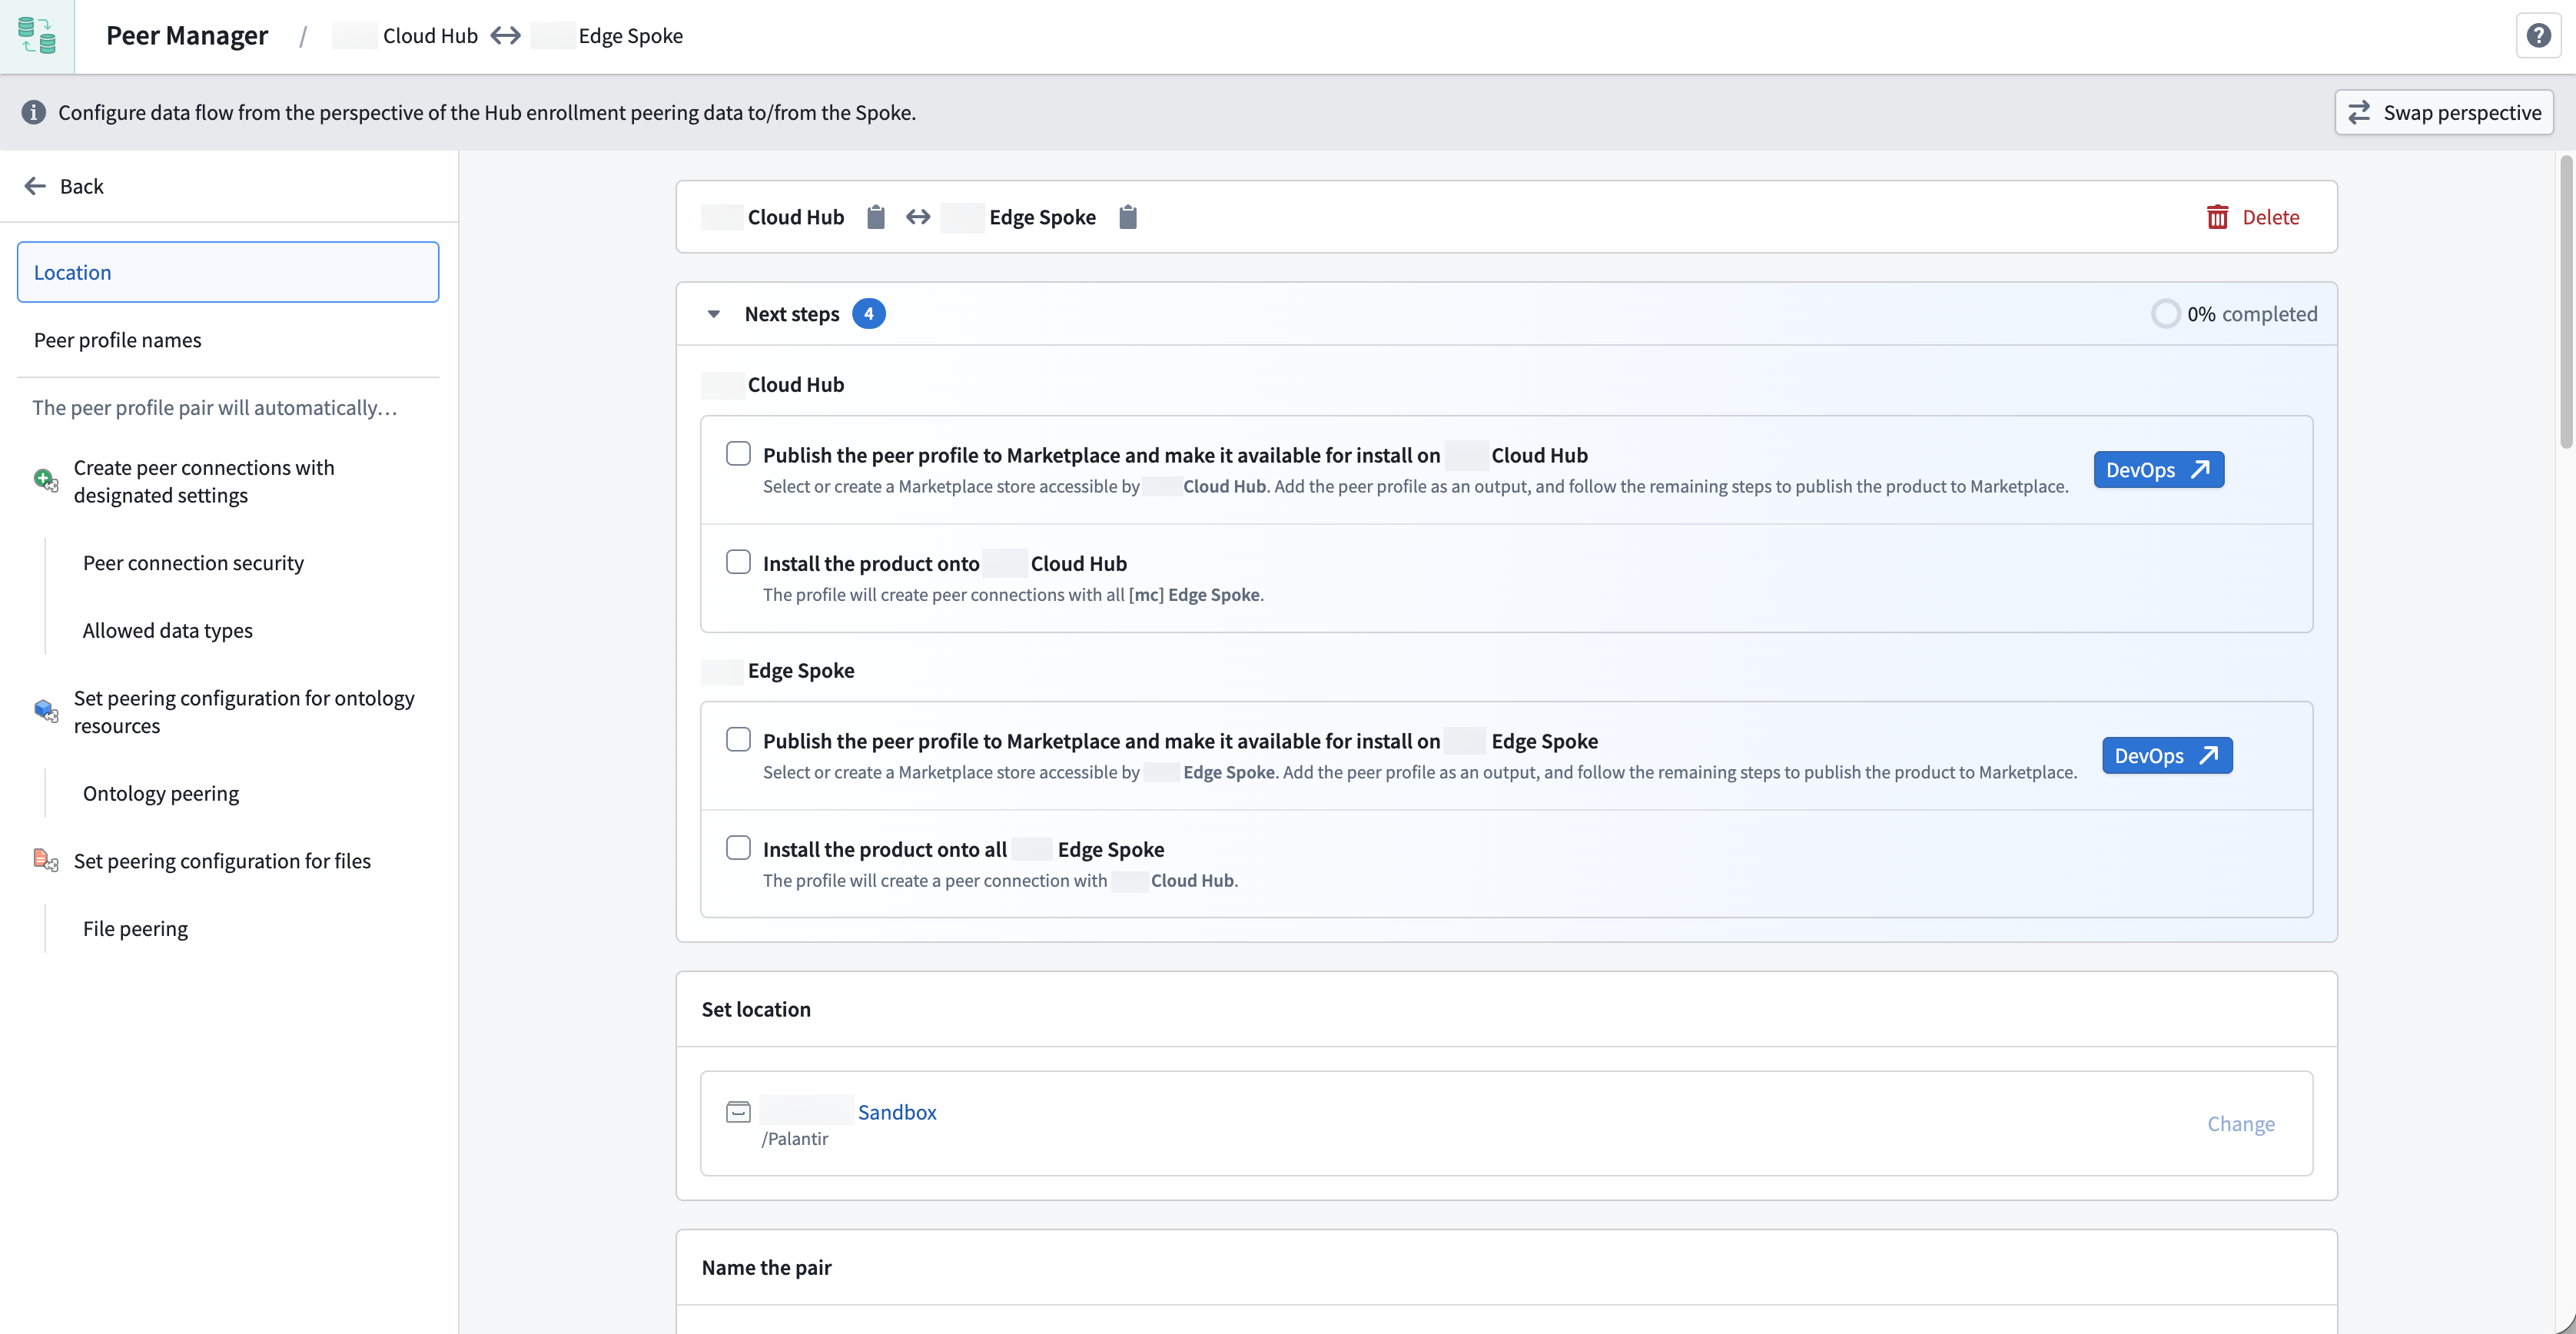2576x1334 pixels.
Task: Click the Next steps count badge 4
Action: 869,314
